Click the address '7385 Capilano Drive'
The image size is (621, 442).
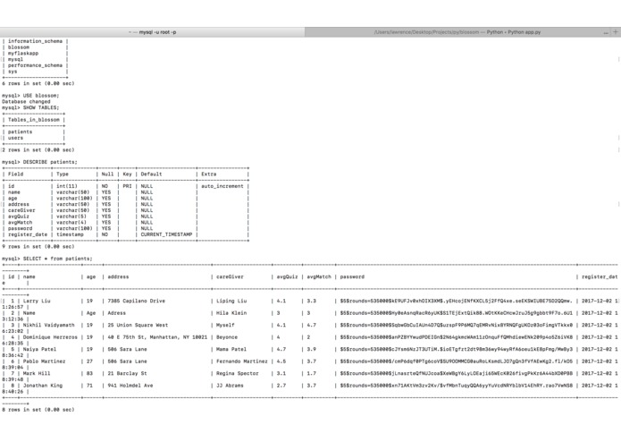(x=136, y=301)
